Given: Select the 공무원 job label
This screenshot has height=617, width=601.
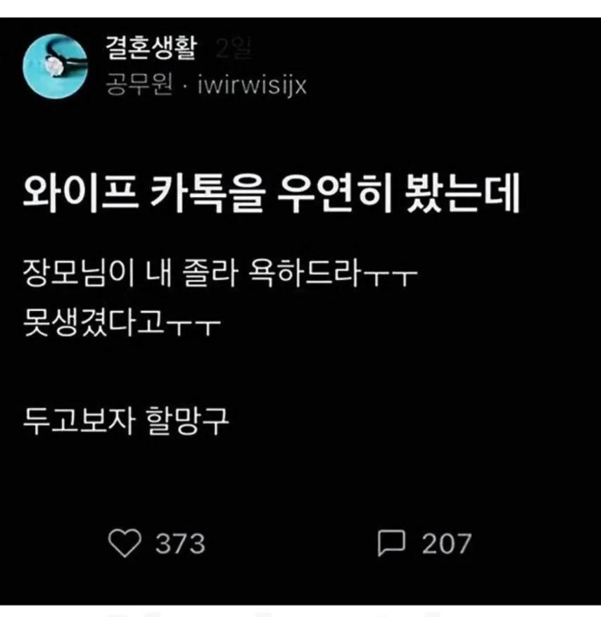Looking at the screenshot, I should pyautogui.click(x=139, y=84).
